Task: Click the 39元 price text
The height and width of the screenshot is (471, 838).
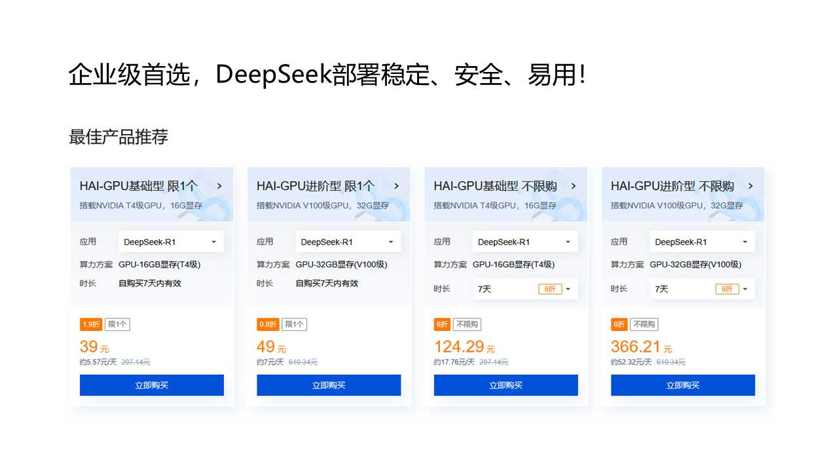Action: [x=95, y=347]
